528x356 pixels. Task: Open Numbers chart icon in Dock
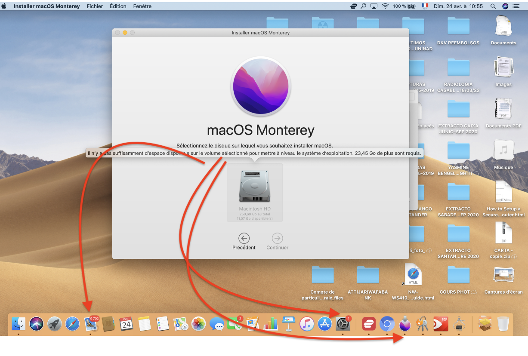[271, 324]
